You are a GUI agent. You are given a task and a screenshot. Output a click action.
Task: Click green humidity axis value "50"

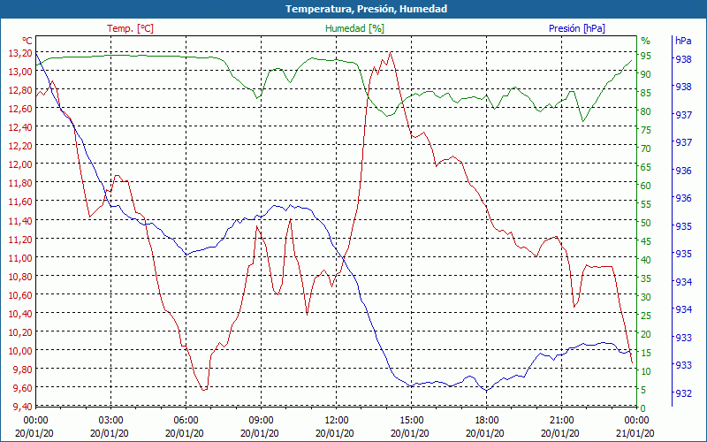coord(646,223)
